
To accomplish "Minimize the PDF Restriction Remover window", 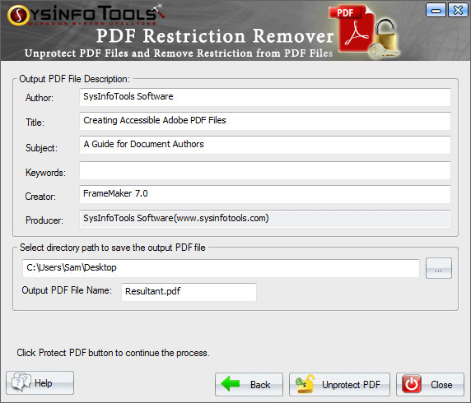I will (x=436, y=11).
